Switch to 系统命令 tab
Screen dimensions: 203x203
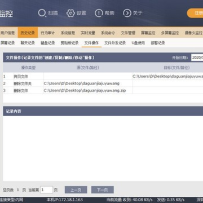click(x=108, y=33)
